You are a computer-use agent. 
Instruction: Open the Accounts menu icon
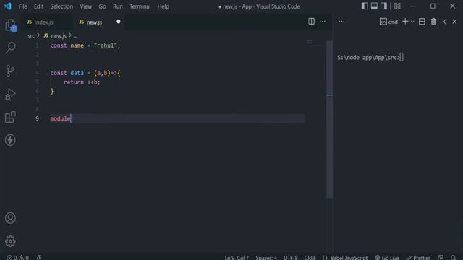pos(10,218)
